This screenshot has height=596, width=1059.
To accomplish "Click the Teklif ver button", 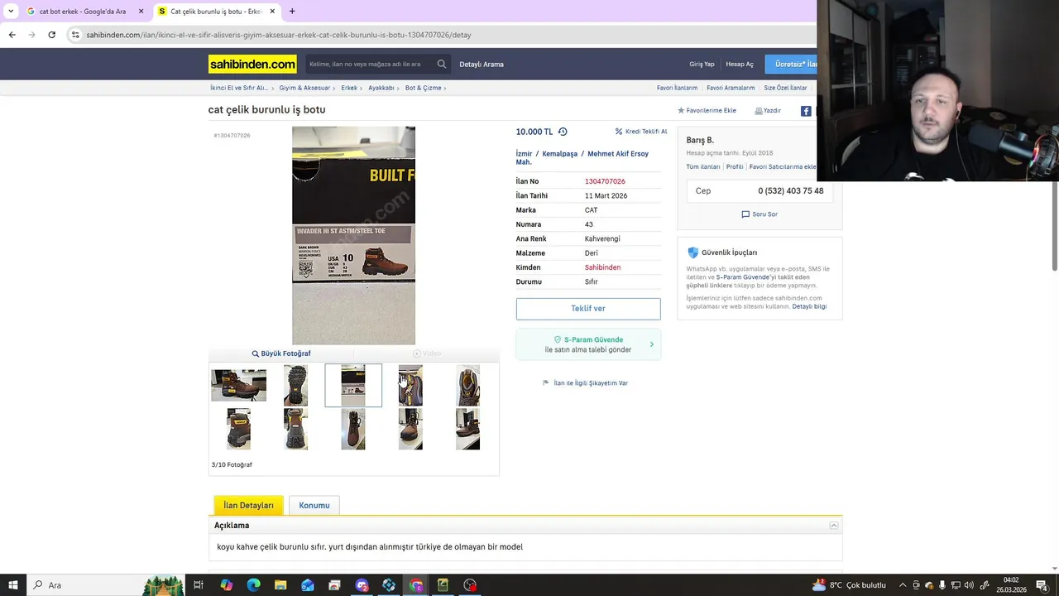I will (x=588, y=309).
